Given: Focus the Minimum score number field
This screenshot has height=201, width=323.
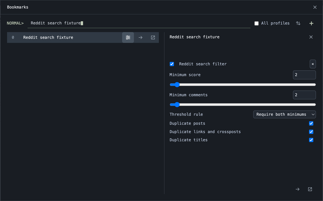Looking at the screenshot, I should click(x=304, y=75).
